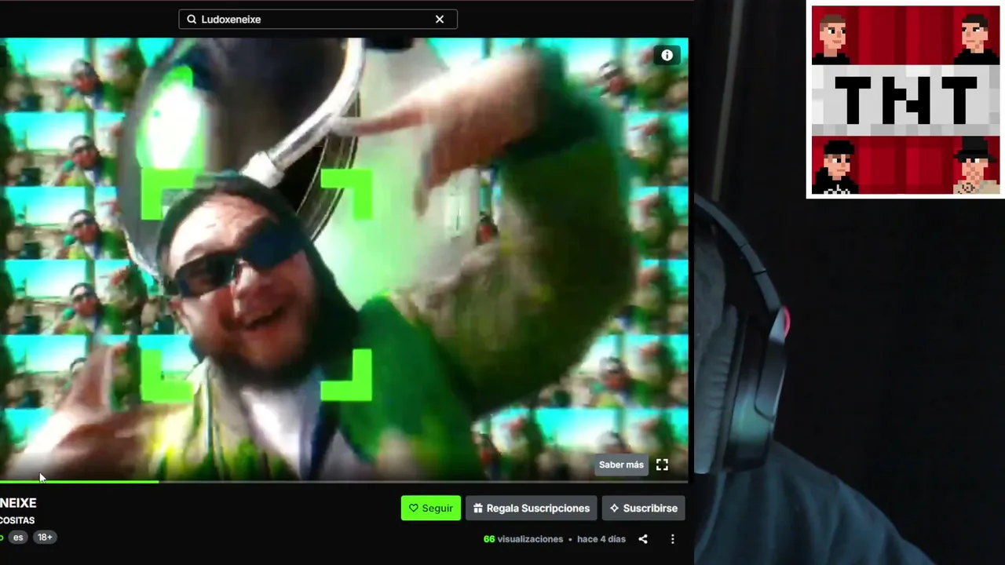
Task: Open the three-dot more options menu
Action: pyautogui.click(x=672, y=539)
